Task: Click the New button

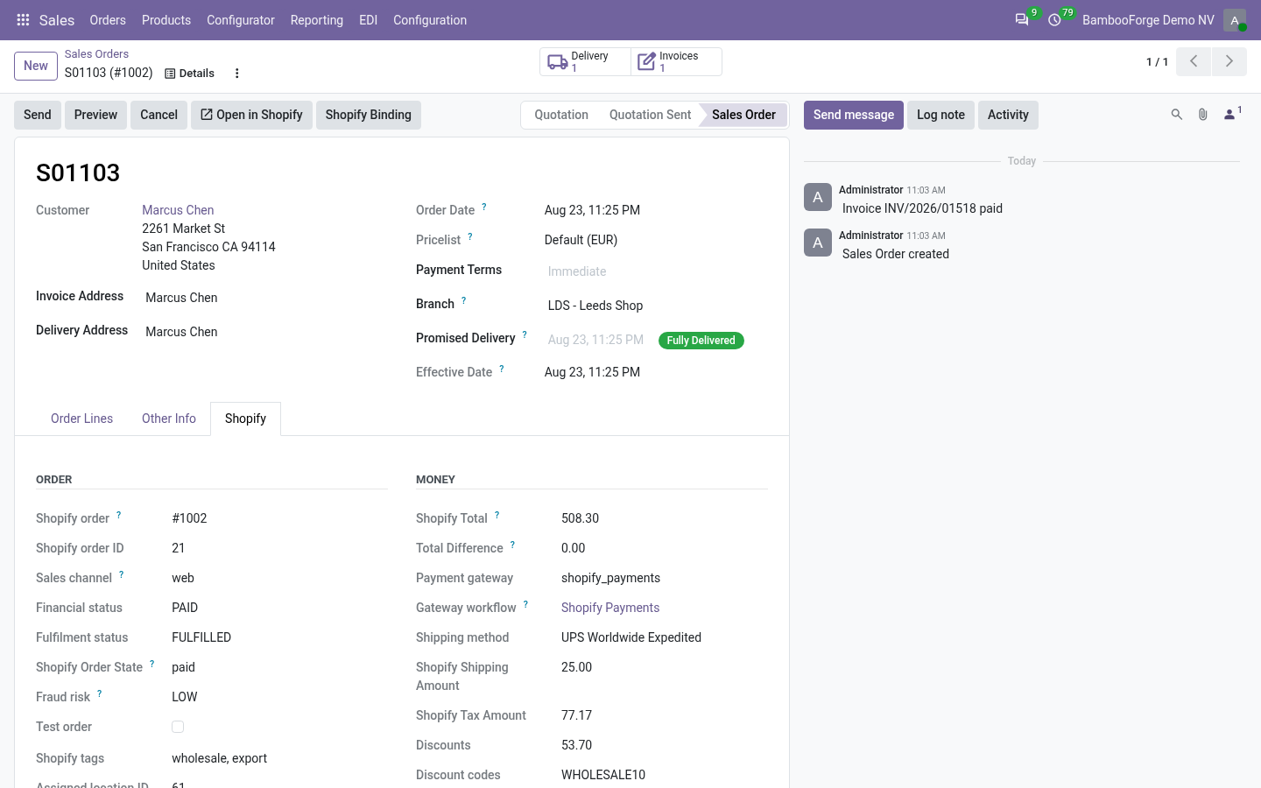Action: pos(36,66)
